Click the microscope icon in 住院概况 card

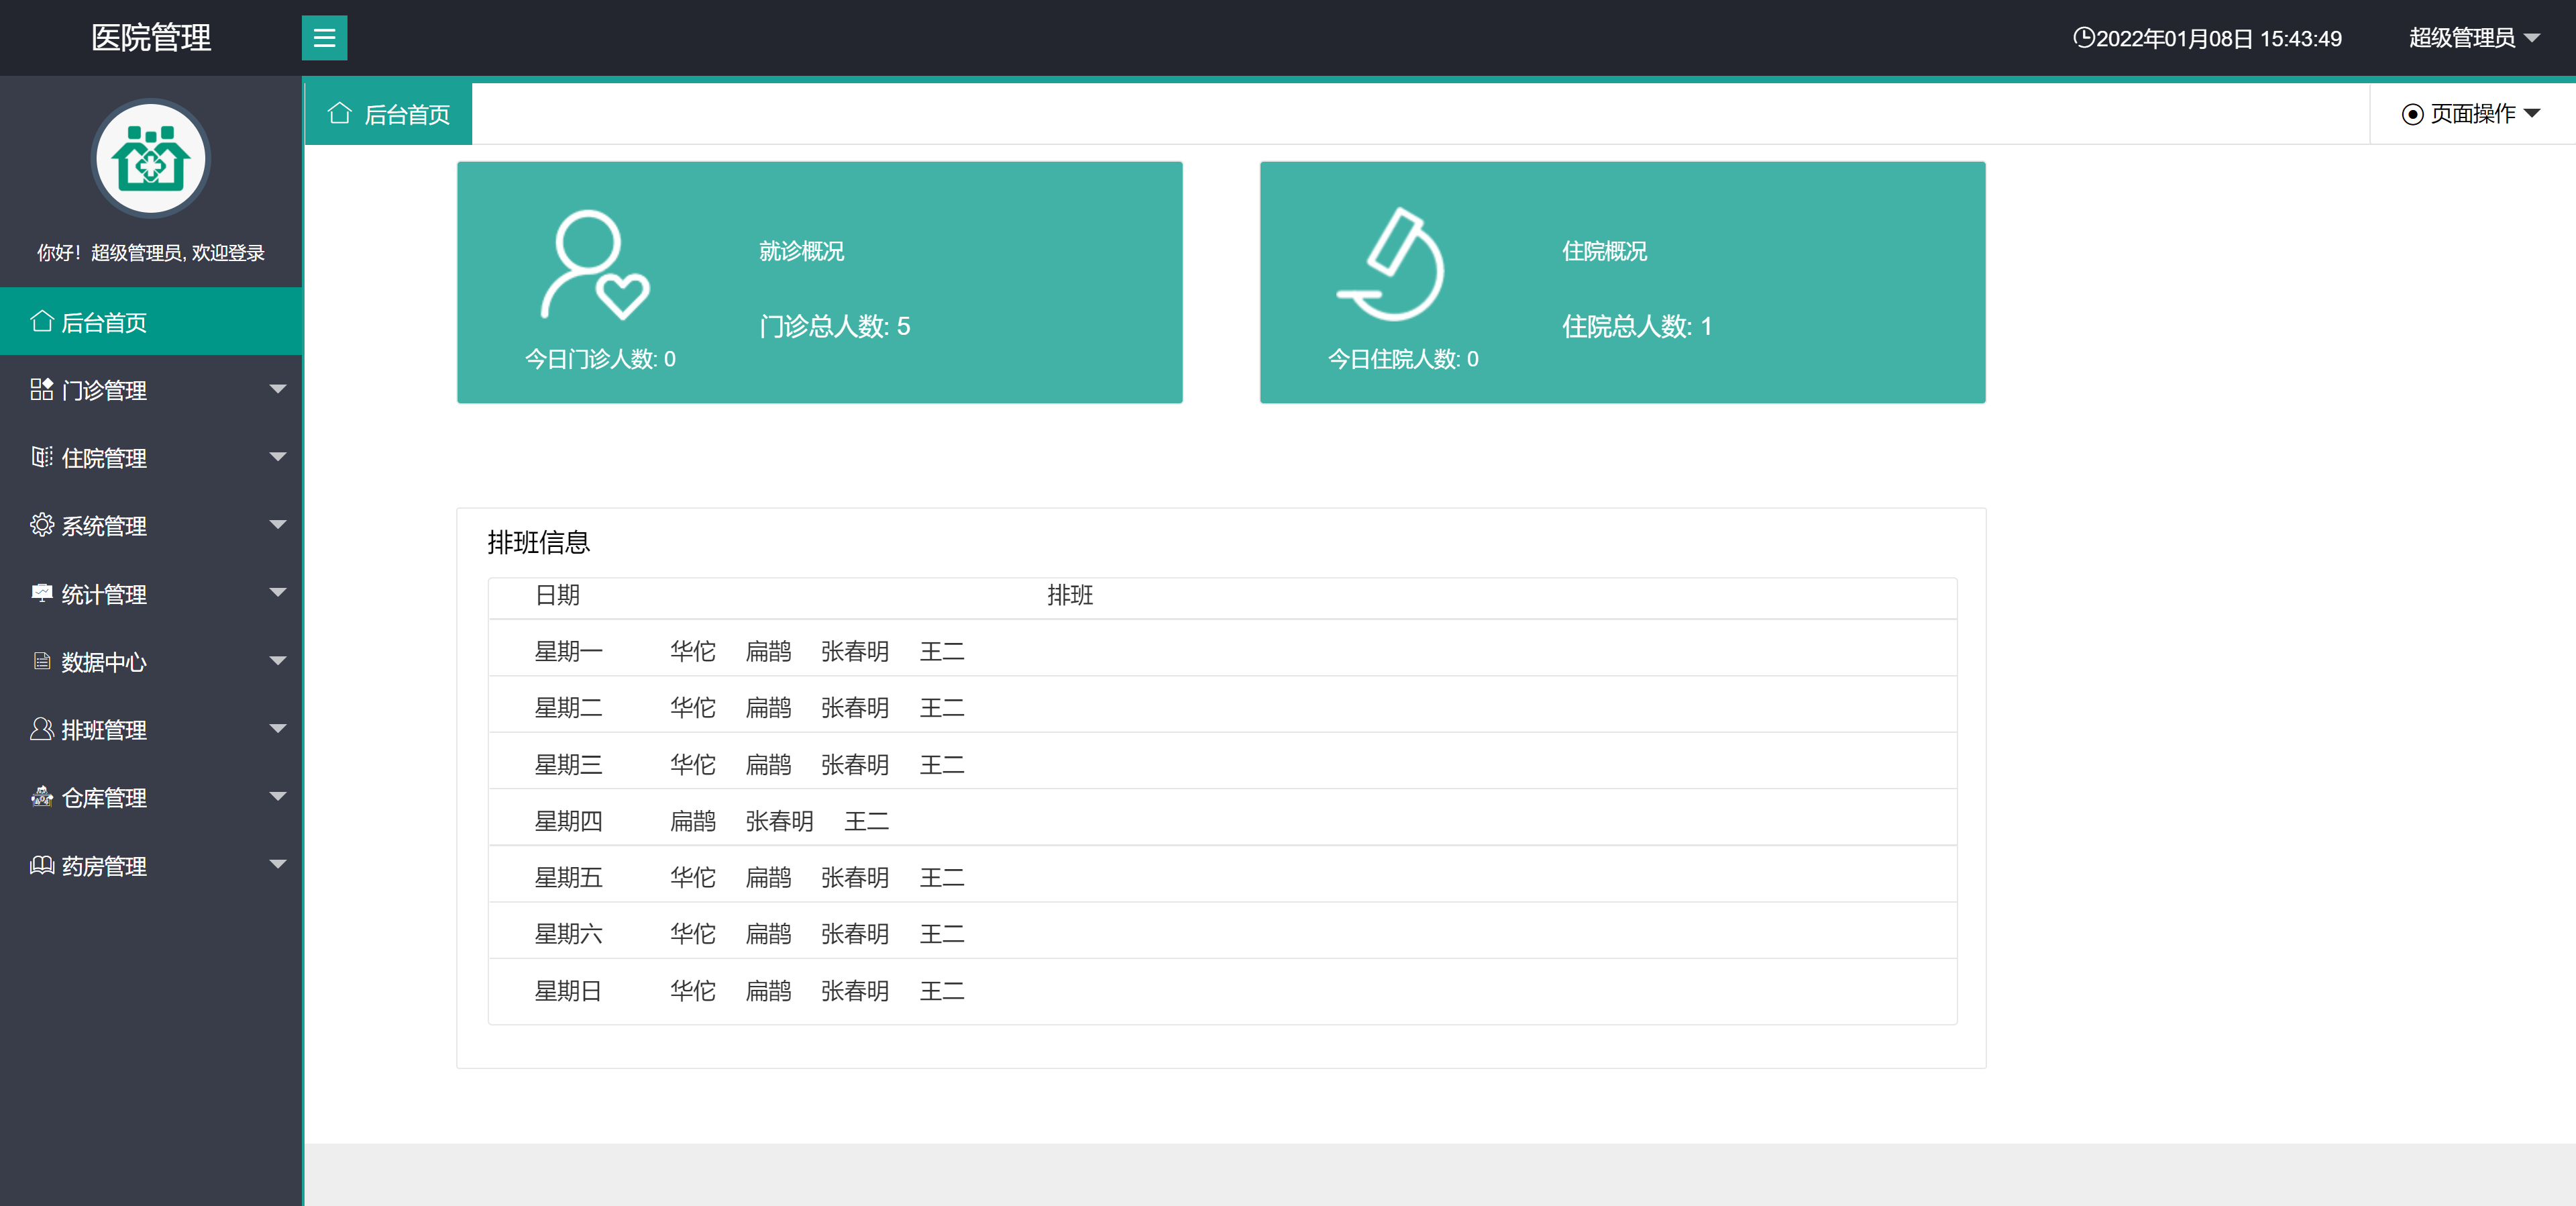pos(1391,263)
